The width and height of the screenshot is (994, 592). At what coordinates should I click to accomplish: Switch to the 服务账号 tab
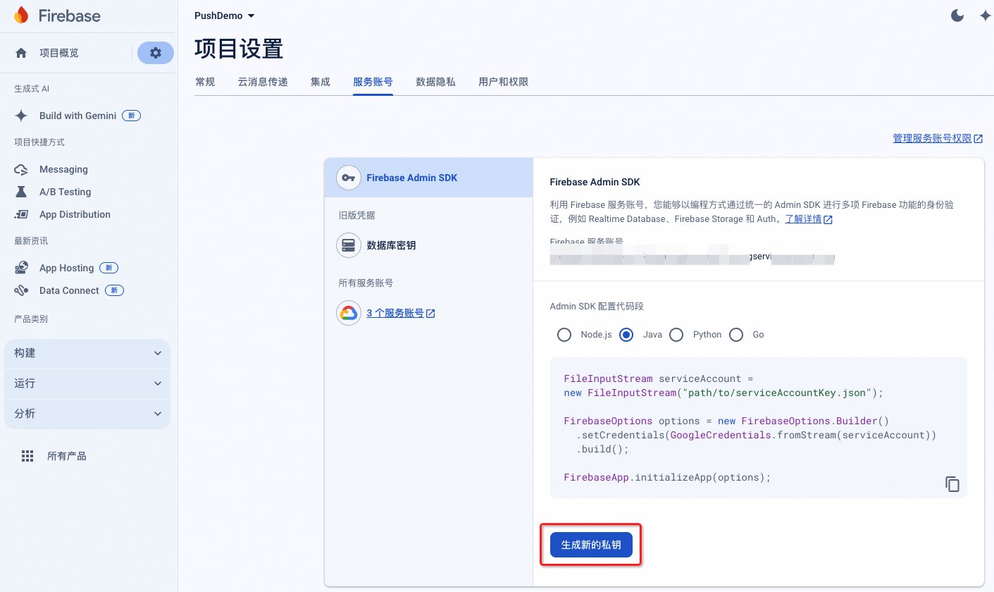pyautogui.click(x=373, y=82)
